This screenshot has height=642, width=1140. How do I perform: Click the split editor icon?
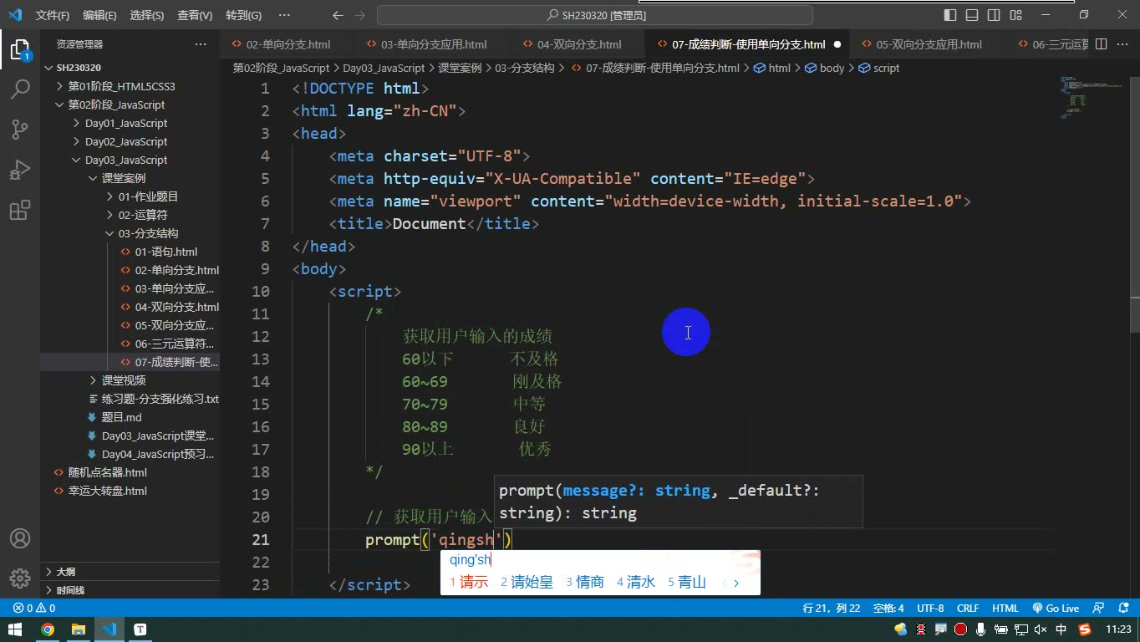click(x=1102, y=44)
